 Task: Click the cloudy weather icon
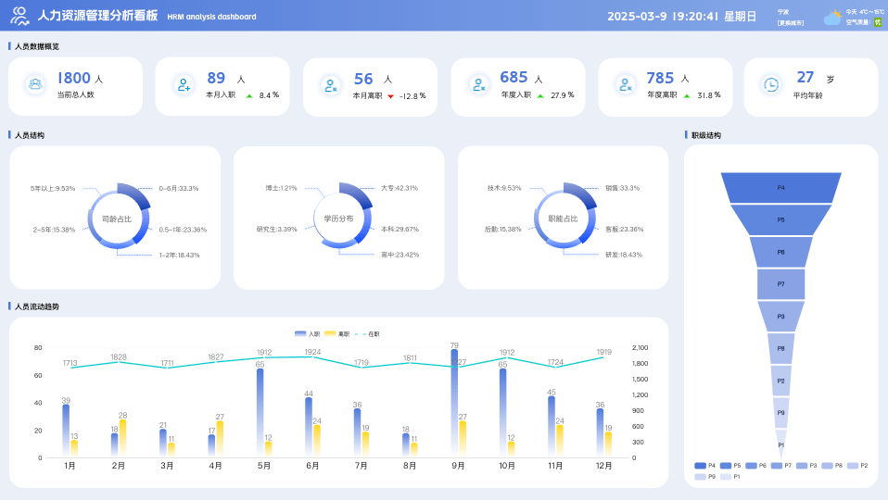coord(833,16)
